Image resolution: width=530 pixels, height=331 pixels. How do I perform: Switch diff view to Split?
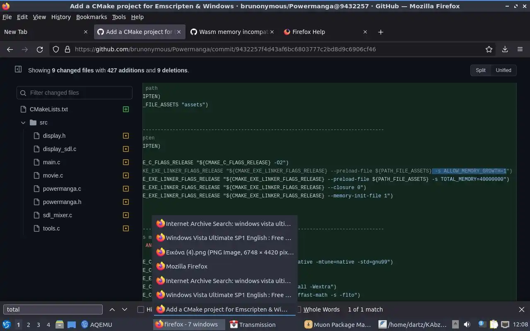click(481, 70)
